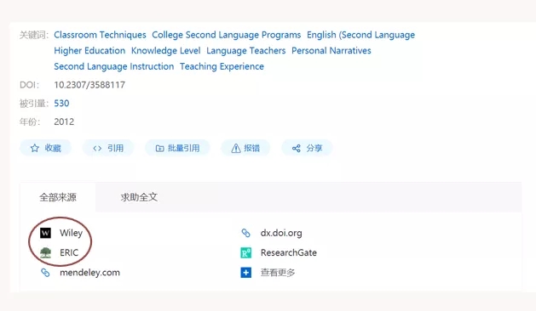Click the share icon for 分享
The width and height of the screenshot is (536, 311).
pyautogui.click(x=296, y=148)
